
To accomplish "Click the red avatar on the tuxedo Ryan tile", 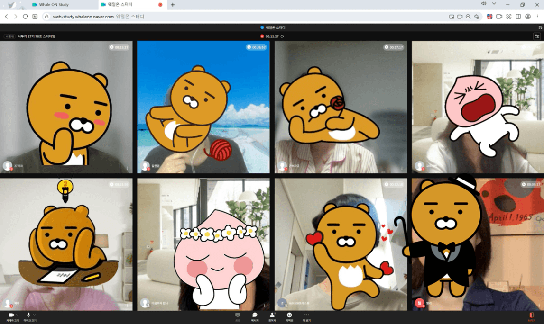I will (x=419, y=303).
